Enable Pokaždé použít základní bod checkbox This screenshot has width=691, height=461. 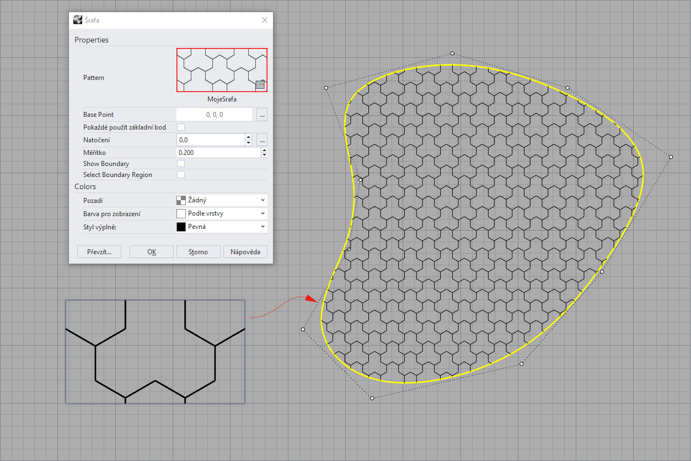pos(181,127)
